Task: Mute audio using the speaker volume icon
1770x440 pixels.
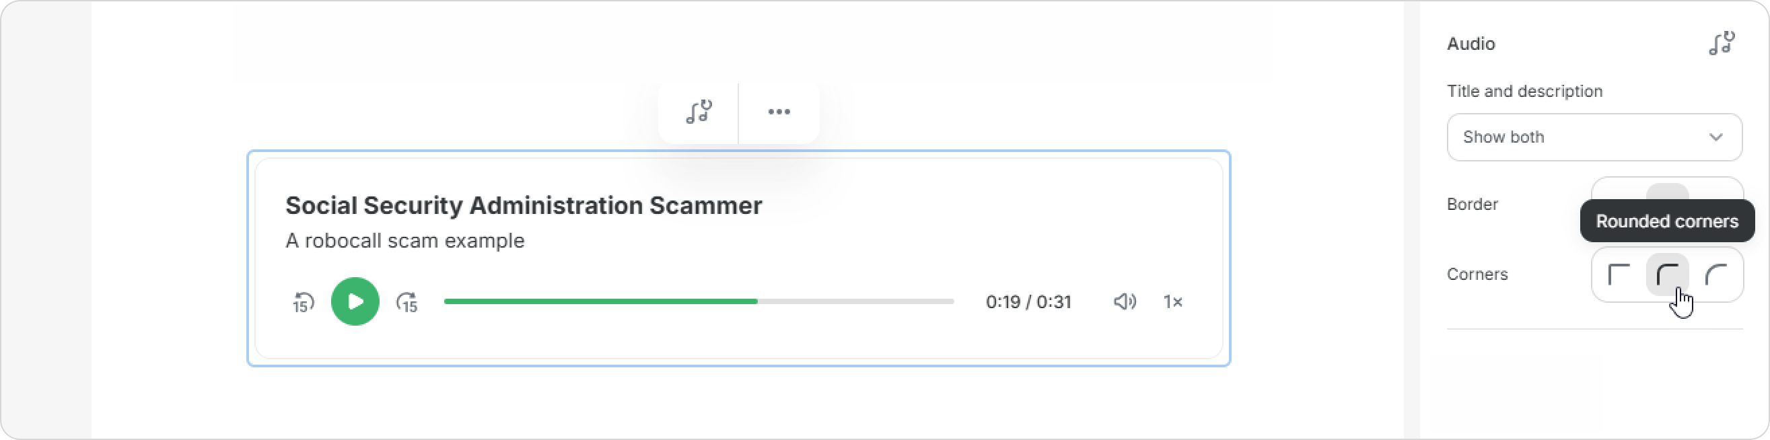Action: (1124, 302)
